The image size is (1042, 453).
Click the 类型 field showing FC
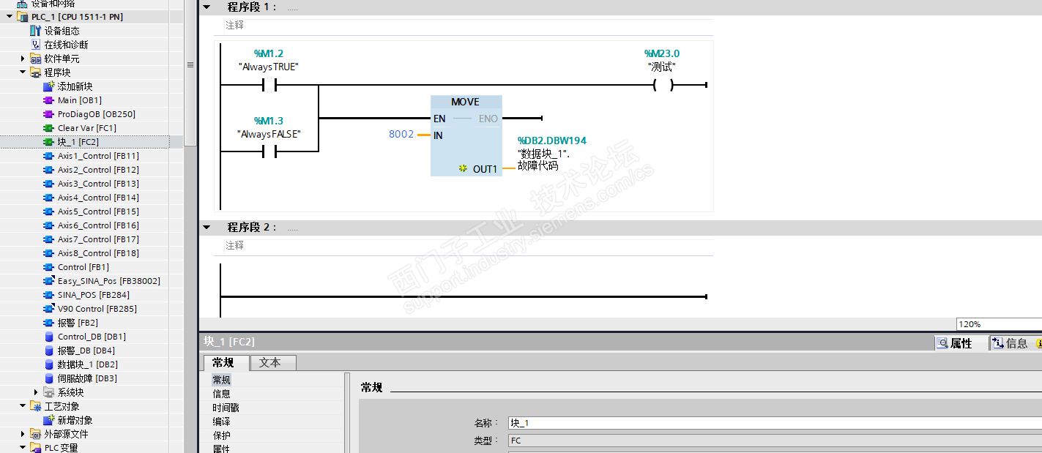[775, 441]
